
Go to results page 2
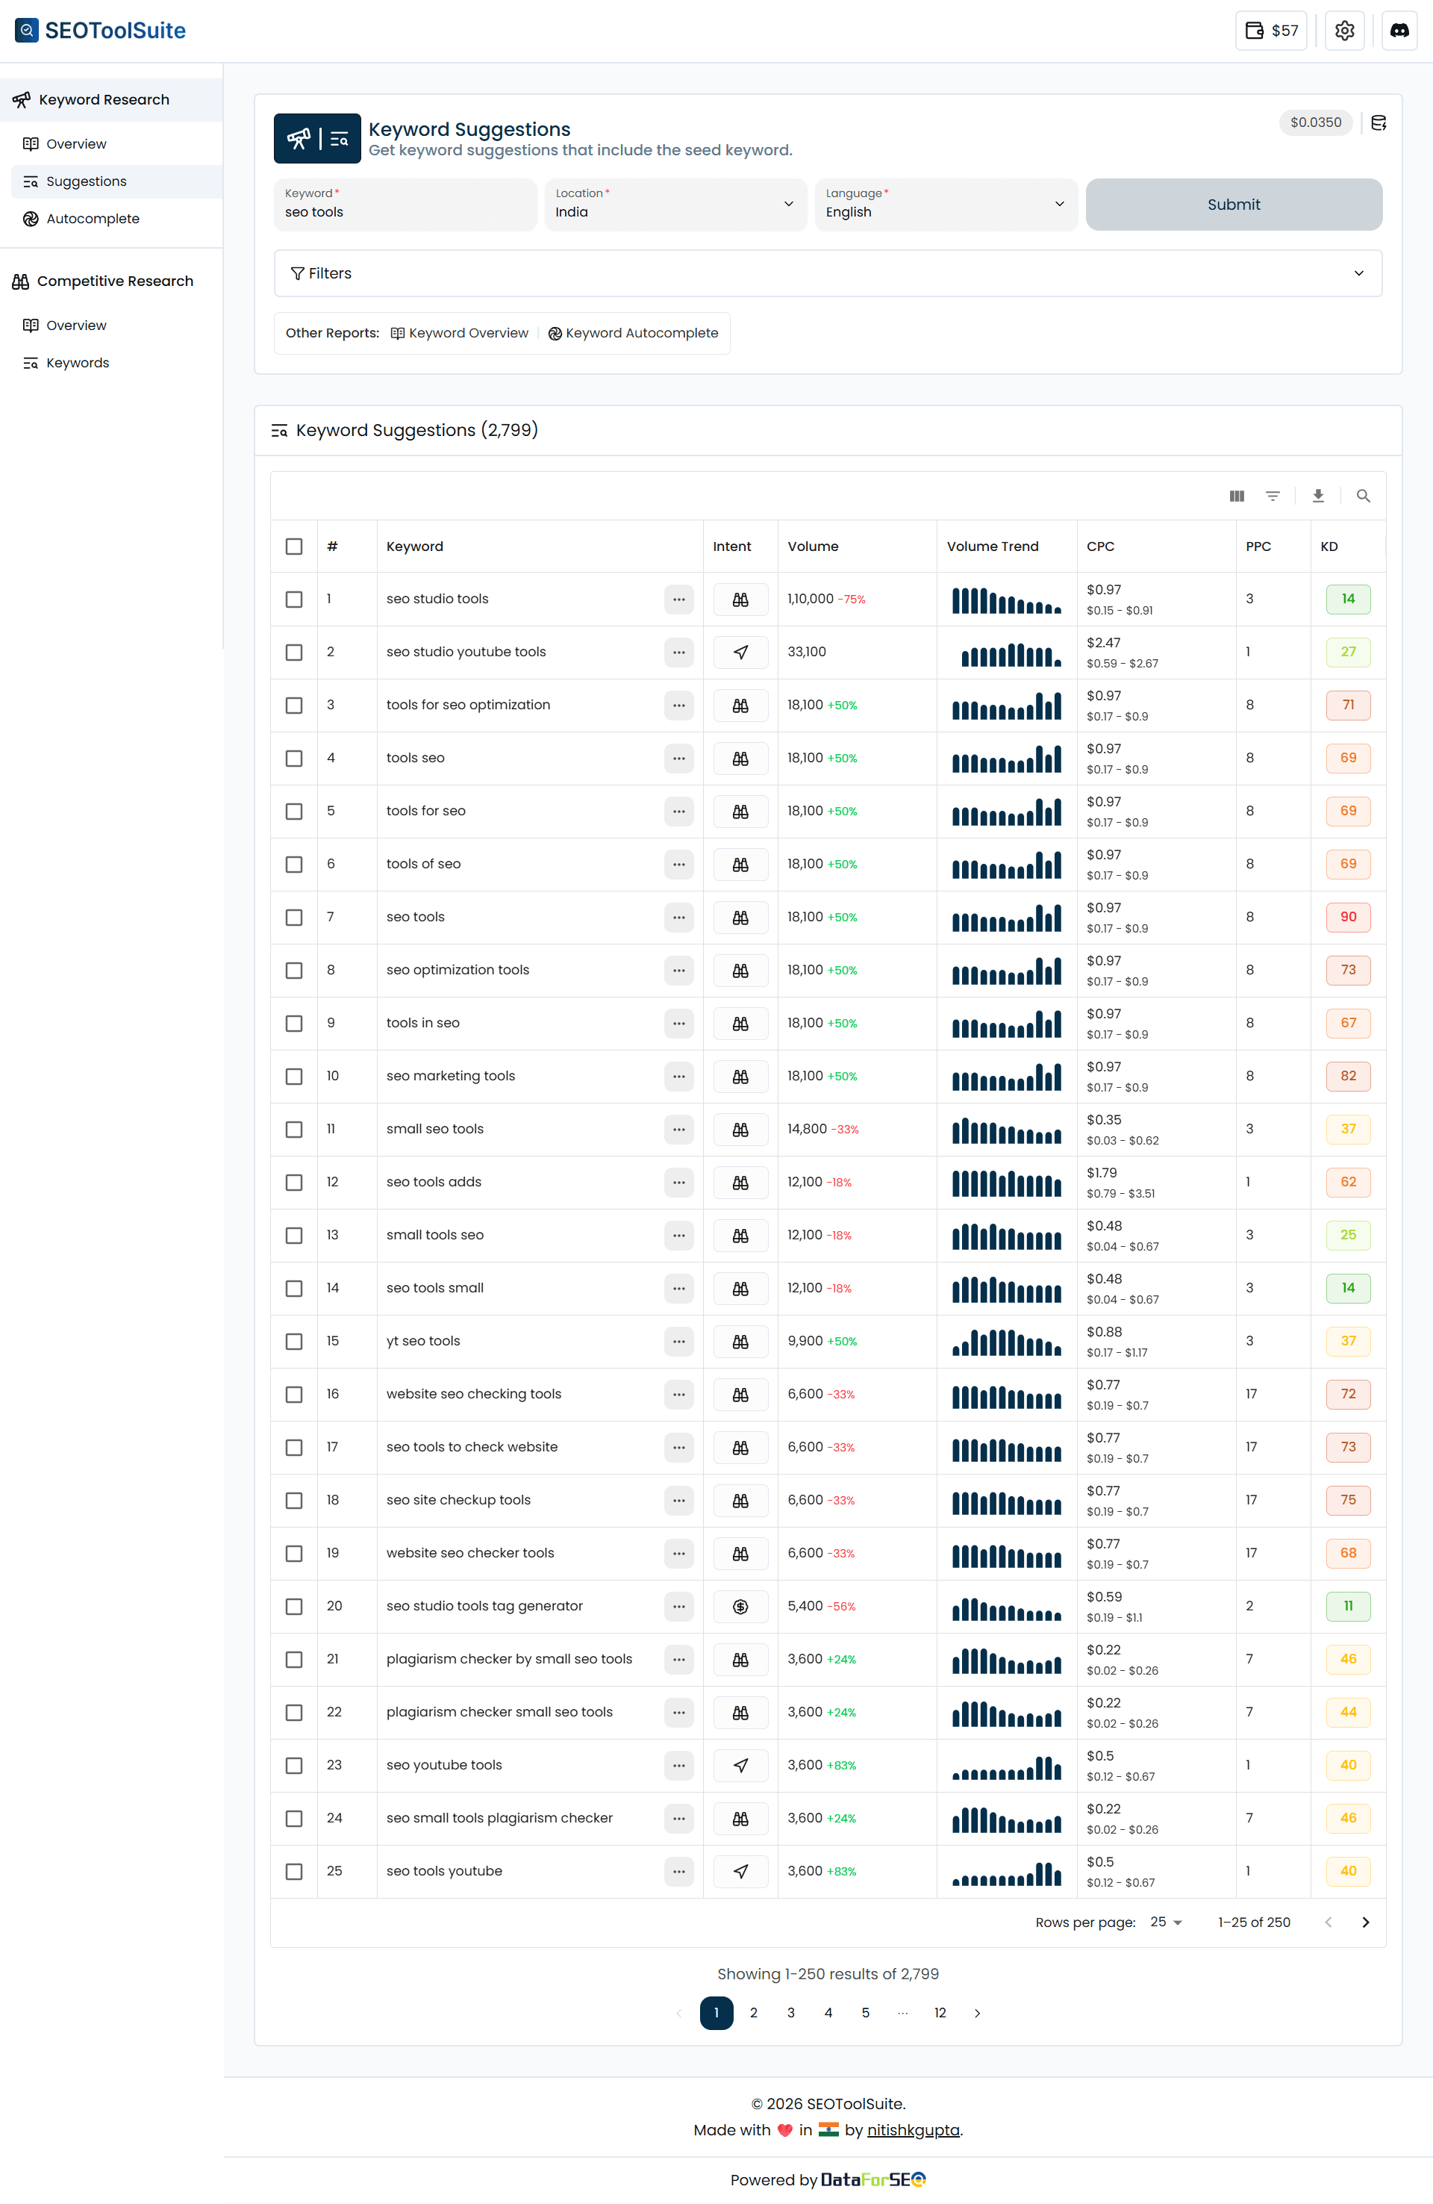(x=754, y=2012)
